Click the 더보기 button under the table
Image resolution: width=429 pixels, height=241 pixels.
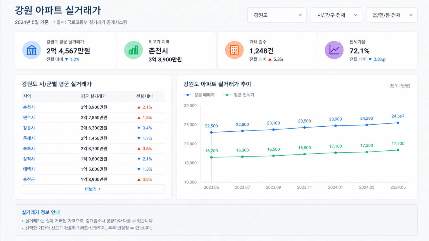coord(93,189)
